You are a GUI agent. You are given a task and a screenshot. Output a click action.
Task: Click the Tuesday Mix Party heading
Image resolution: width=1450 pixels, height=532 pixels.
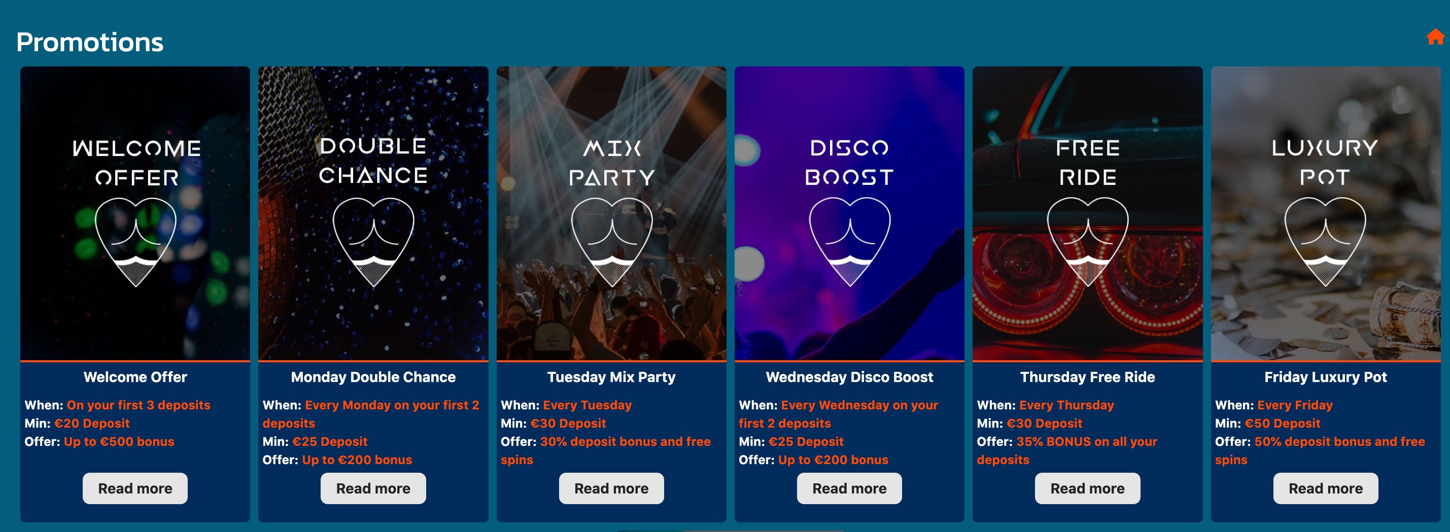pos(611,377)
